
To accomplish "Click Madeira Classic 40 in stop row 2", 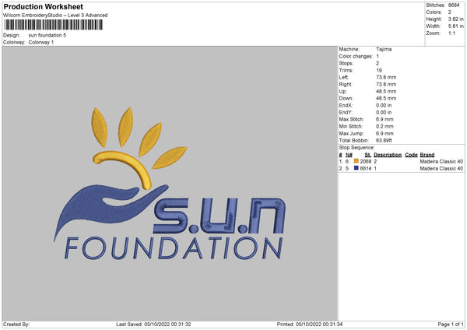I will pos(441,168).
